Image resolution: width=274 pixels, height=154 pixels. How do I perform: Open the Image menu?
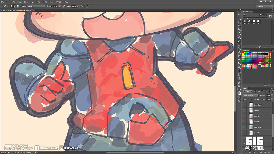click(x=19, y=2)
